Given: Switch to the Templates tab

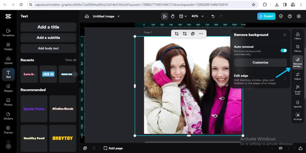Looking at the screenshot, I should point(8,32).
